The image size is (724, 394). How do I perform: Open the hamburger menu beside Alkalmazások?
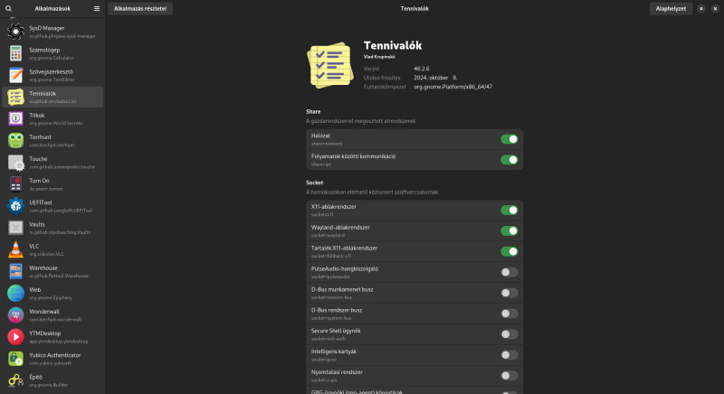point(97,8)
